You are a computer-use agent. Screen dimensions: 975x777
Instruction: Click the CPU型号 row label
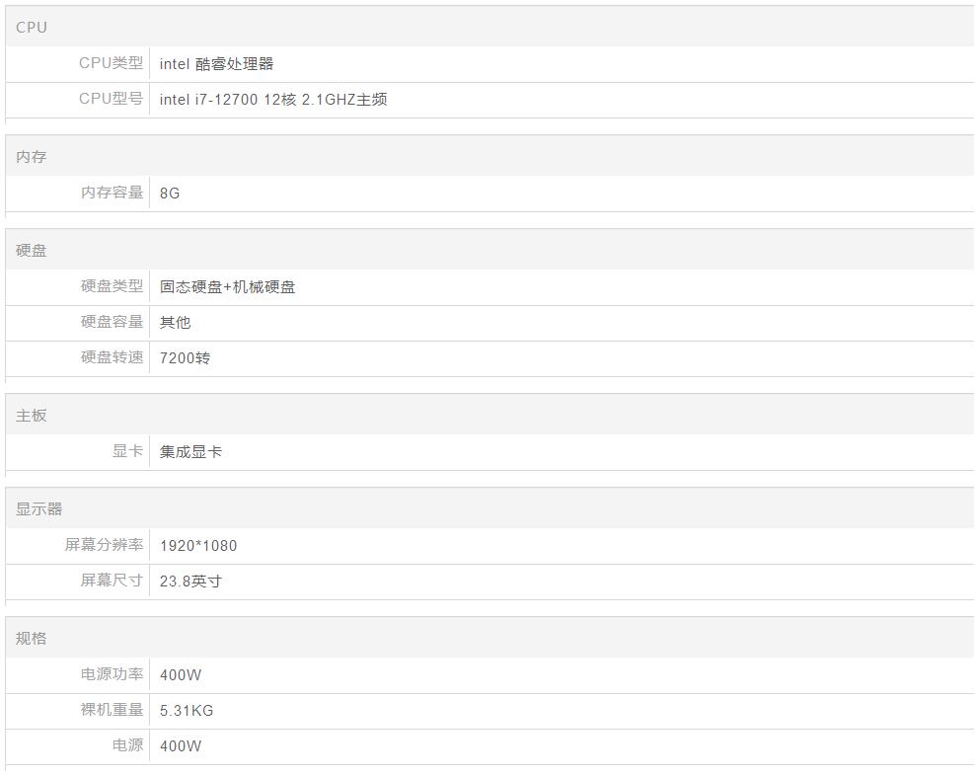(x=111, y=99)
